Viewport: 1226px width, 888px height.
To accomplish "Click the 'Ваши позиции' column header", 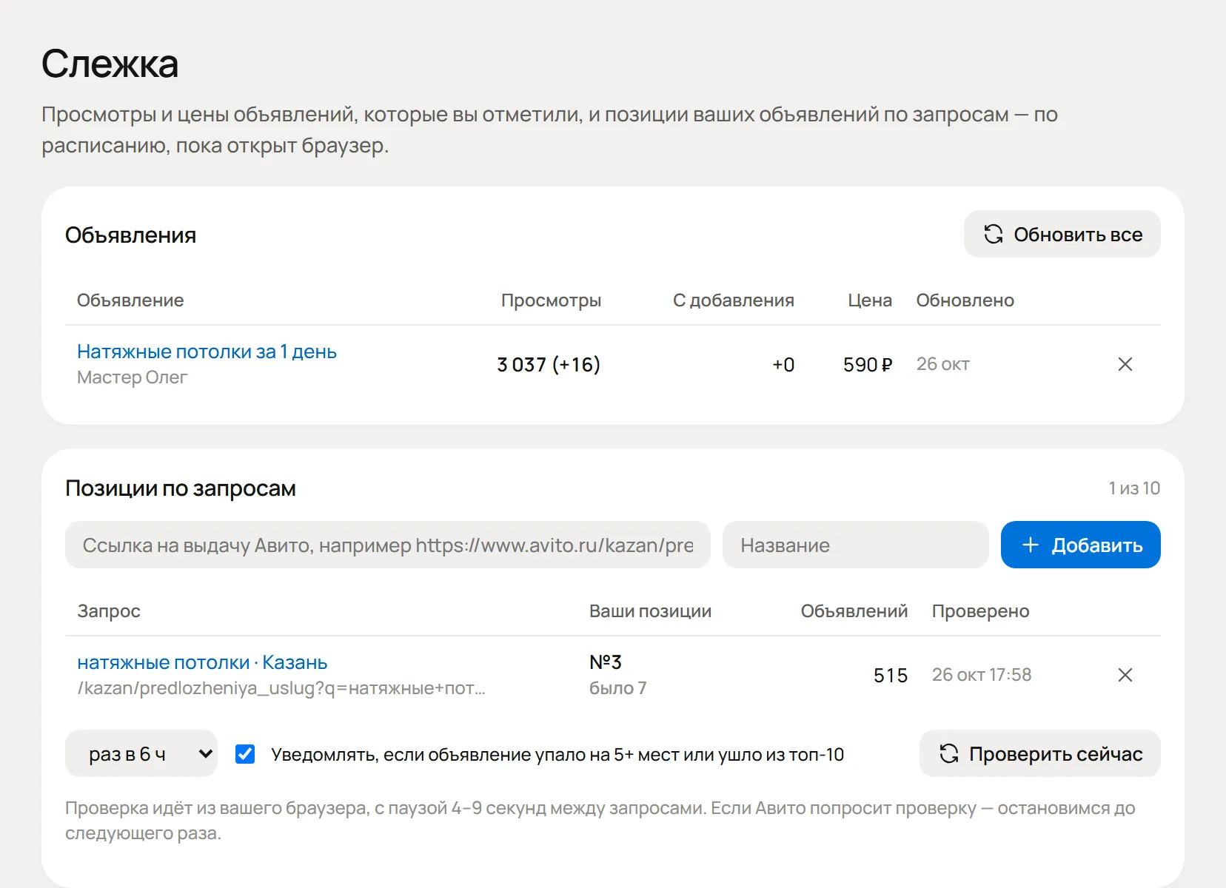I will (x=650, y=611).
